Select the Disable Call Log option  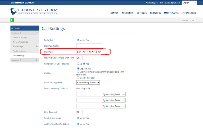[x=78, y=77]
